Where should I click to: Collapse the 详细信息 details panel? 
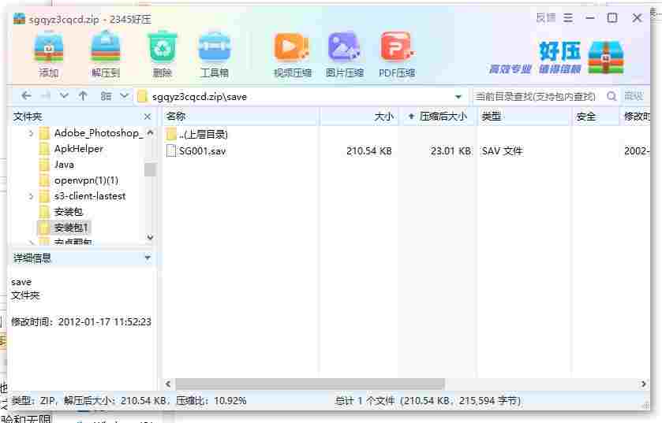pyautogui.click(x=148, y=258)
